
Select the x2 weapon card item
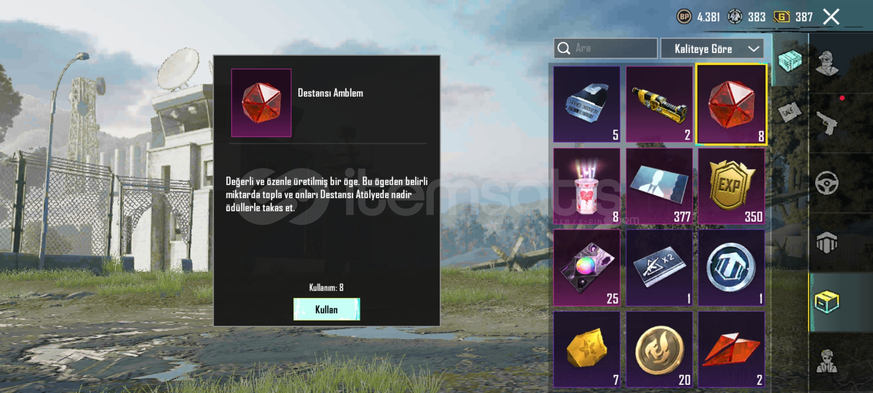pyautogui.click(x=659, y=268)
